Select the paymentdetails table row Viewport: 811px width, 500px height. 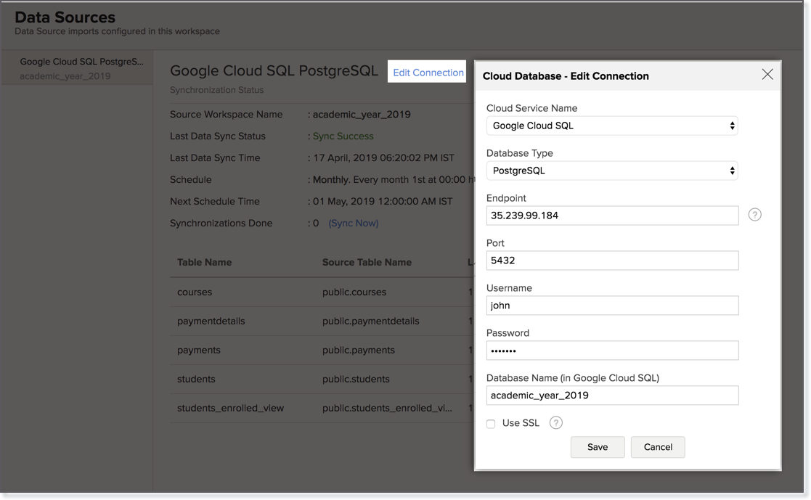pos(211,321)
